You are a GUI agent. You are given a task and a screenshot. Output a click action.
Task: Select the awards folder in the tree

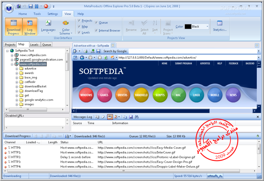pos(29,73)
